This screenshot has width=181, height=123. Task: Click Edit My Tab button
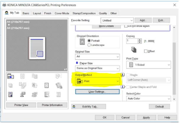coord(88,107)
